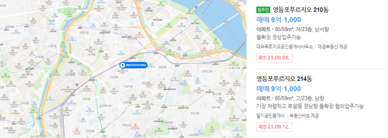The width and height of the screenshot is (388, 138).
Task: Click the green 집주인 badge
Action: [263, 10]
